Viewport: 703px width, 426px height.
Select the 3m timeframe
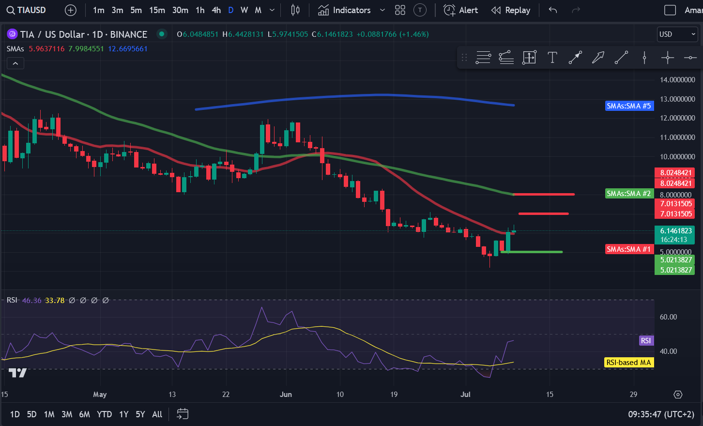point(117,10)
